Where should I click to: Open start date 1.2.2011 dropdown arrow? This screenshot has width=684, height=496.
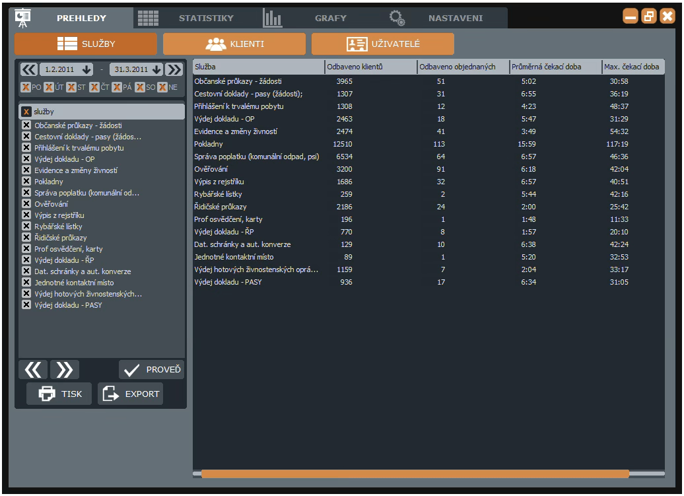[x=86, y=69]
